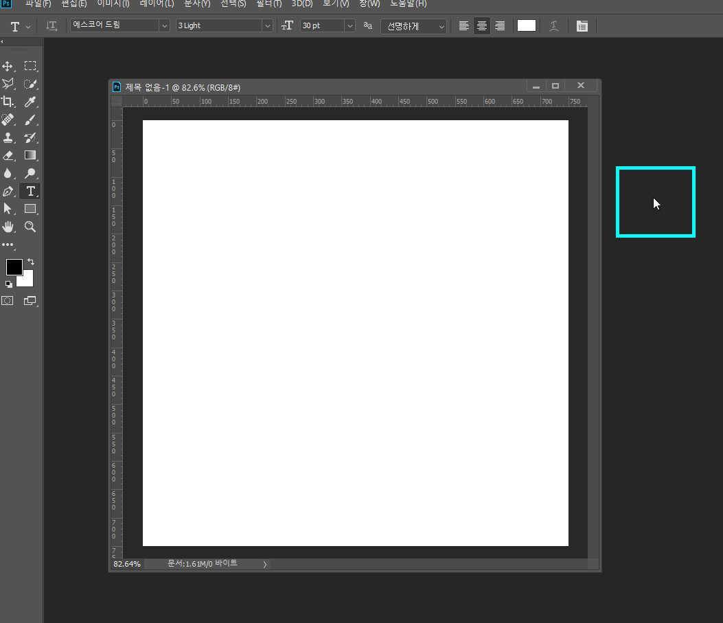Select the Crop tool
This screenshot has width=723, height=623.
(8, 102)
